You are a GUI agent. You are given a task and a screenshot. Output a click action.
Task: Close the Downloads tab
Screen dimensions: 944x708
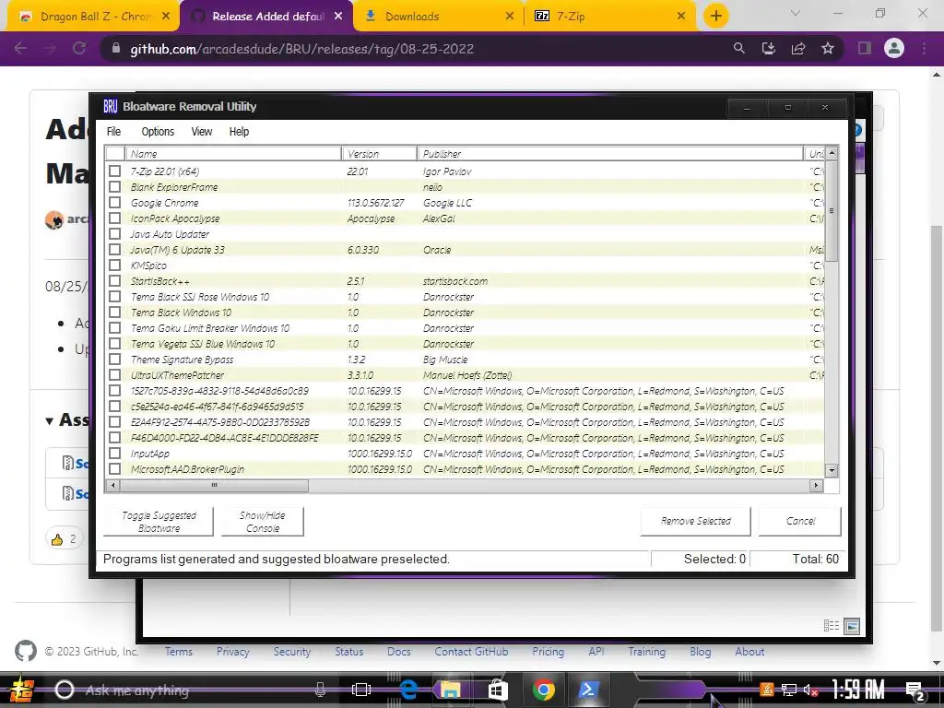[x=509, y=17]
